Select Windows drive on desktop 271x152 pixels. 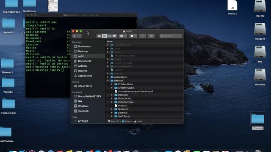(x=260, y=77)
